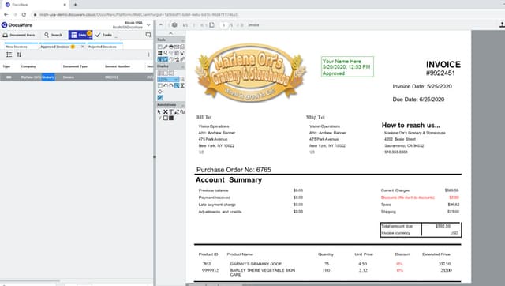The width and height of the screenshot is (505, 286).
Task: Toggle first layout icon in Display panel top row
Action: tap(159, 73)
